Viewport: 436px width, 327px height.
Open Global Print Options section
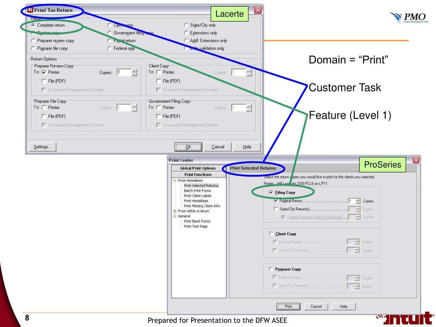pos(198,168)
